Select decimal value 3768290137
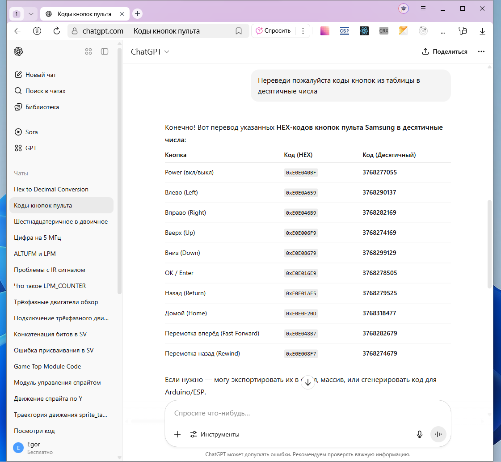Screen dimensions: 501x462 379,192
